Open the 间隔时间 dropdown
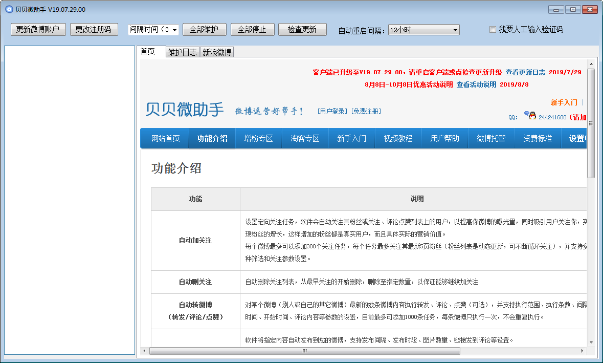This screenshot has width=603, height=363. click(x=153, y=30)
